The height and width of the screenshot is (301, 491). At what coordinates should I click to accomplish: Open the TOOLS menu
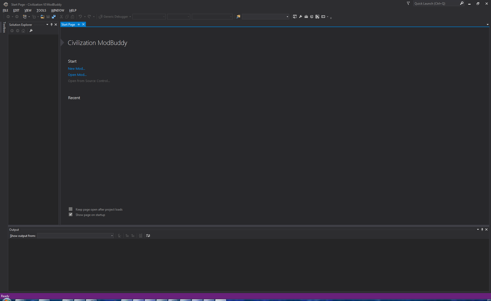(41, 10)
